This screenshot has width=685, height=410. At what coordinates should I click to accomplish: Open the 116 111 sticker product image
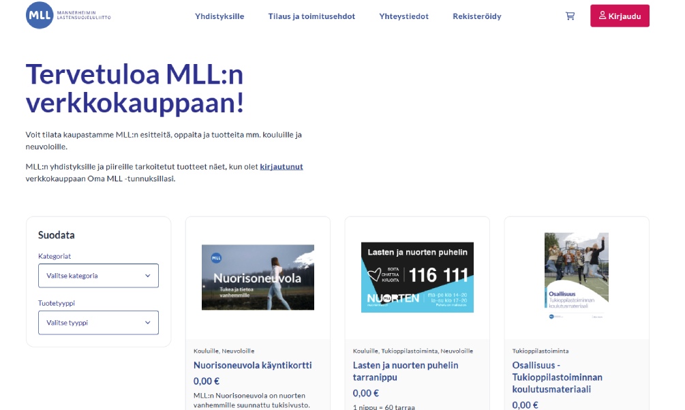click(417, 277)
